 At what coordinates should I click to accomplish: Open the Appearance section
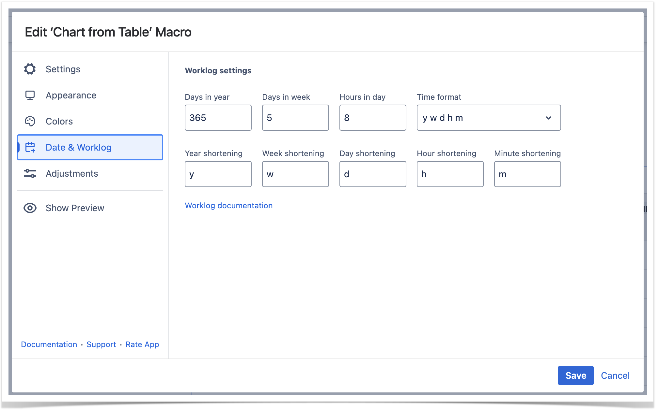[71, 95]
